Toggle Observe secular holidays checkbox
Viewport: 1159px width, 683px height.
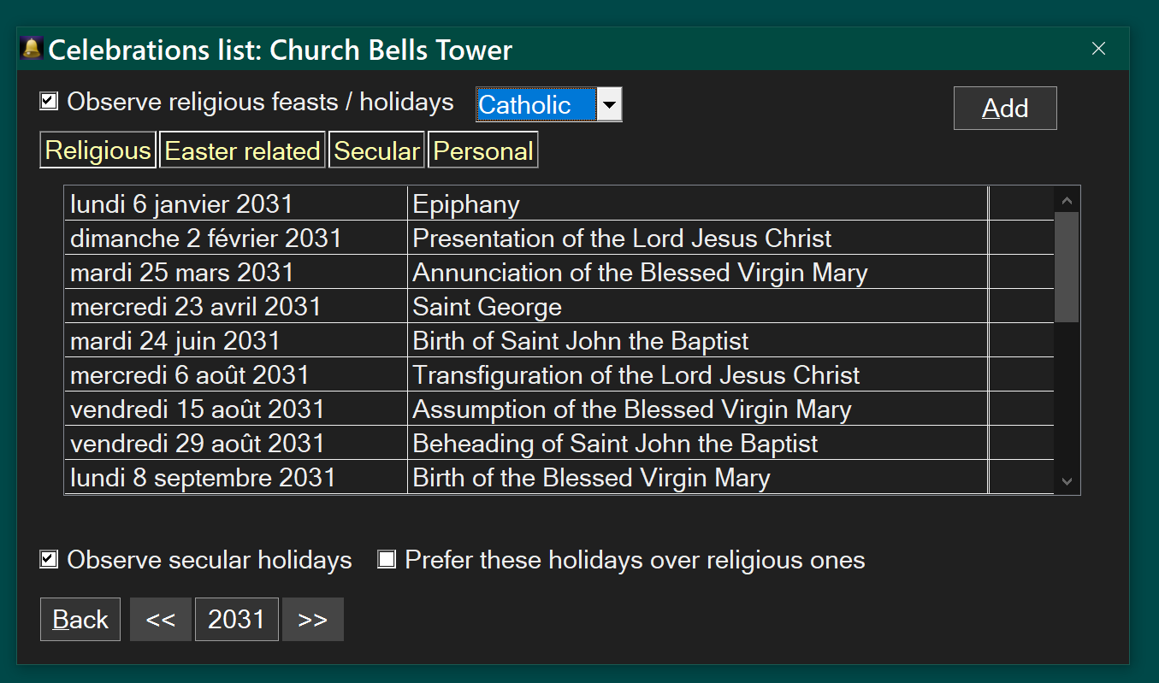pyautogui.click(x=49, y=560)
